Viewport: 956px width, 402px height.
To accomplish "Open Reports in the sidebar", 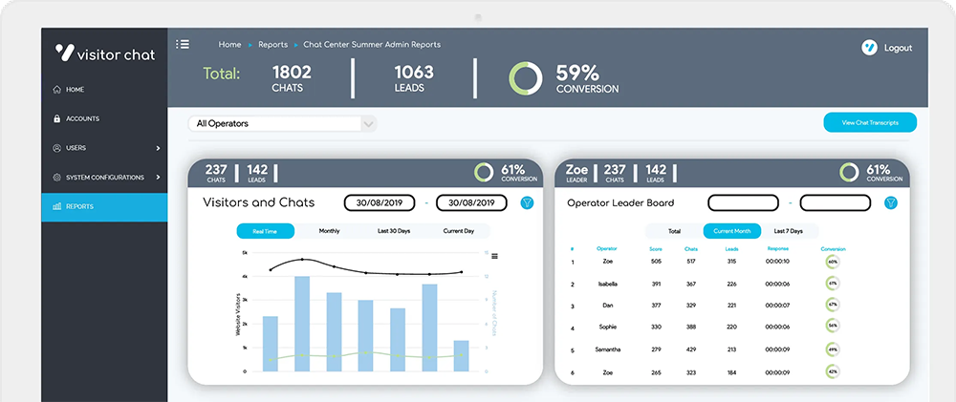I will (79, 206).
